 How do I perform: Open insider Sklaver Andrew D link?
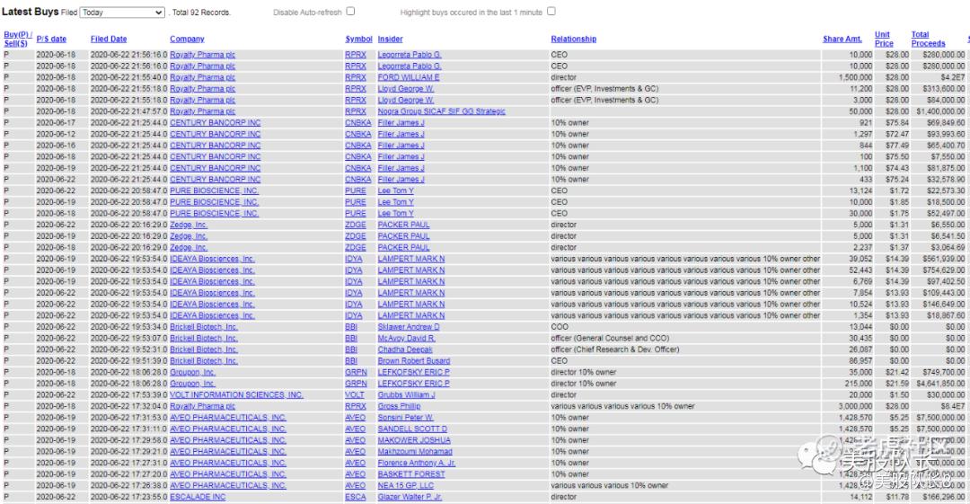(x=409, y=327)
